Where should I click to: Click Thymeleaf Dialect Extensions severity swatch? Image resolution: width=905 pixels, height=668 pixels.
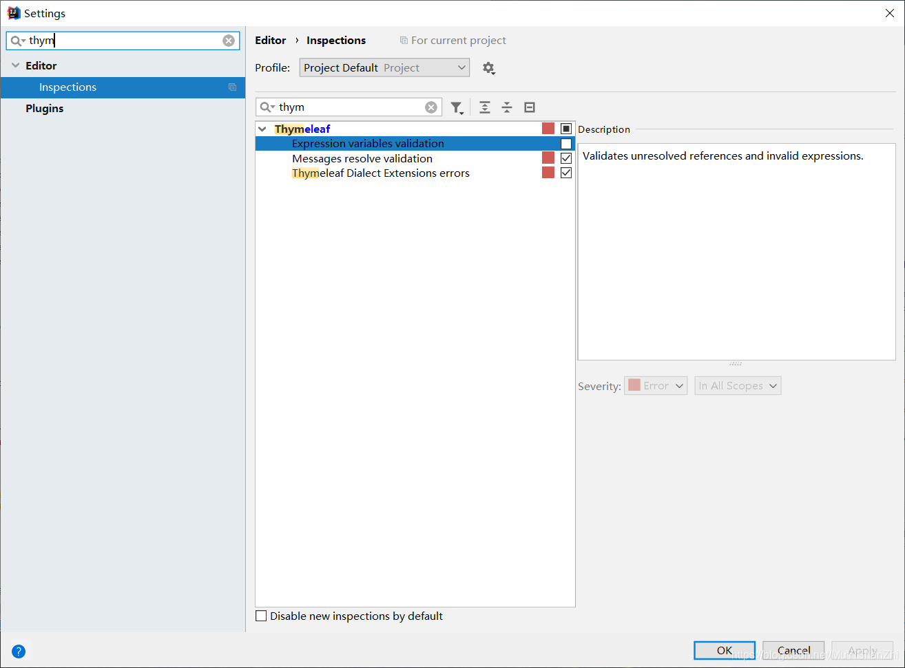tap(548, 173)
